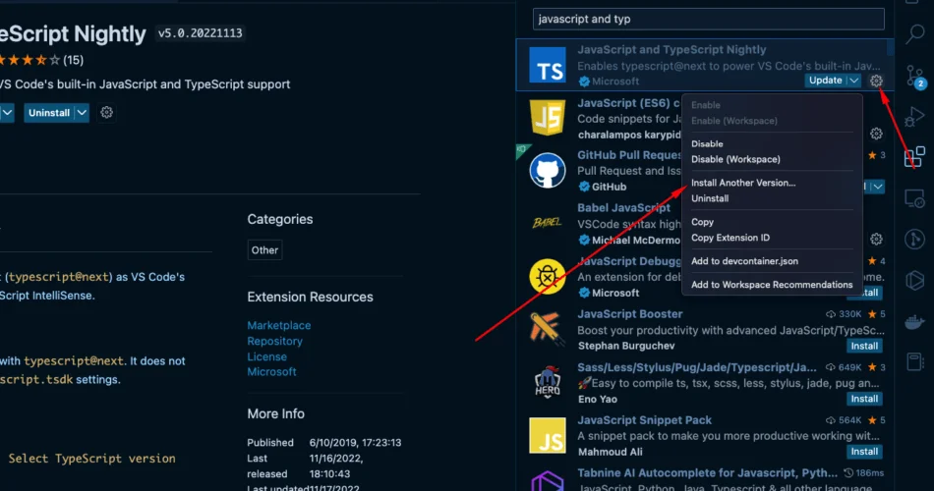Open Source Control with badge 2
Screen dimensions: 934x491
(915, 77)
